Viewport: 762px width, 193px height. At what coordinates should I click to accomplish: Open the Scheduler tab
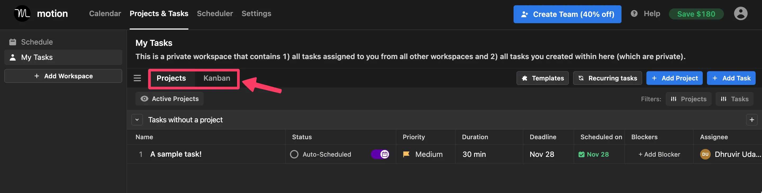[215, 13]
